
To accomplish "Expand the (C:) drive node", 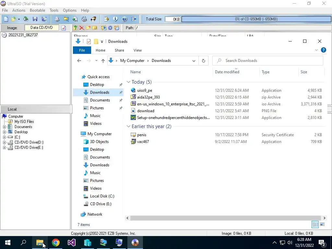I will (x=4, y=137).
